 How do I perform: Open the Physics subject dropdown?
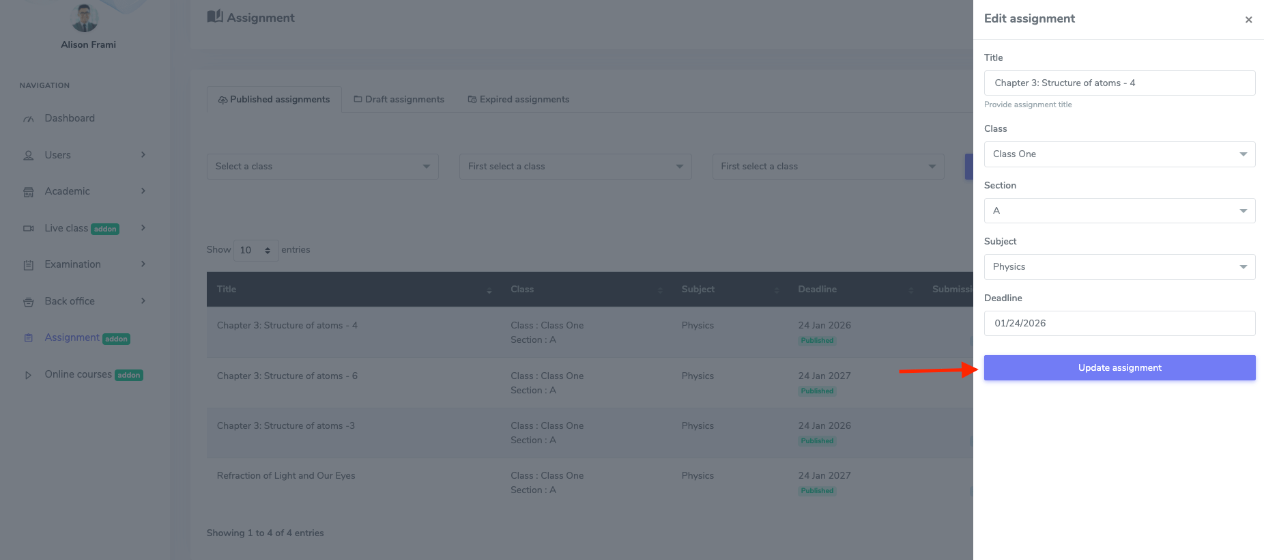coord(1119,267)
